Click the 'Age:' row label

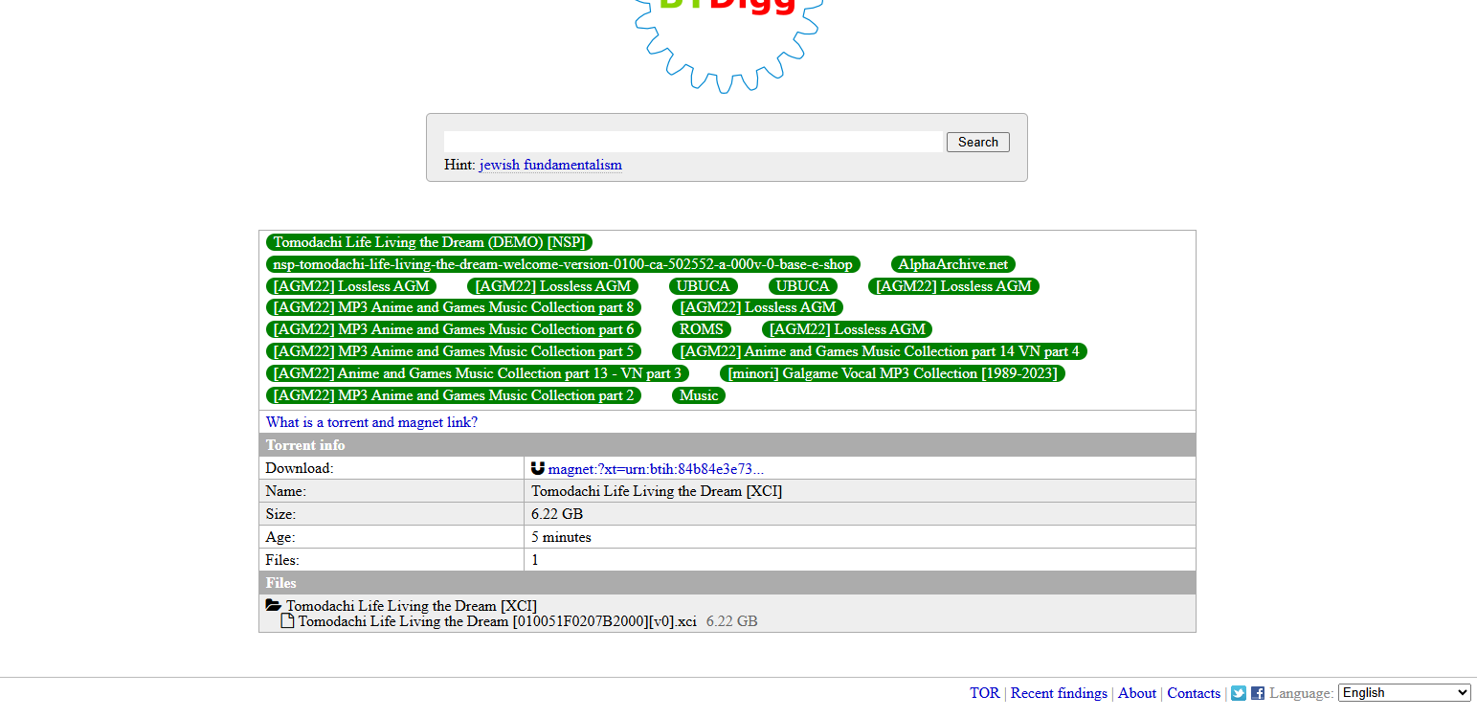coord(280,537)
